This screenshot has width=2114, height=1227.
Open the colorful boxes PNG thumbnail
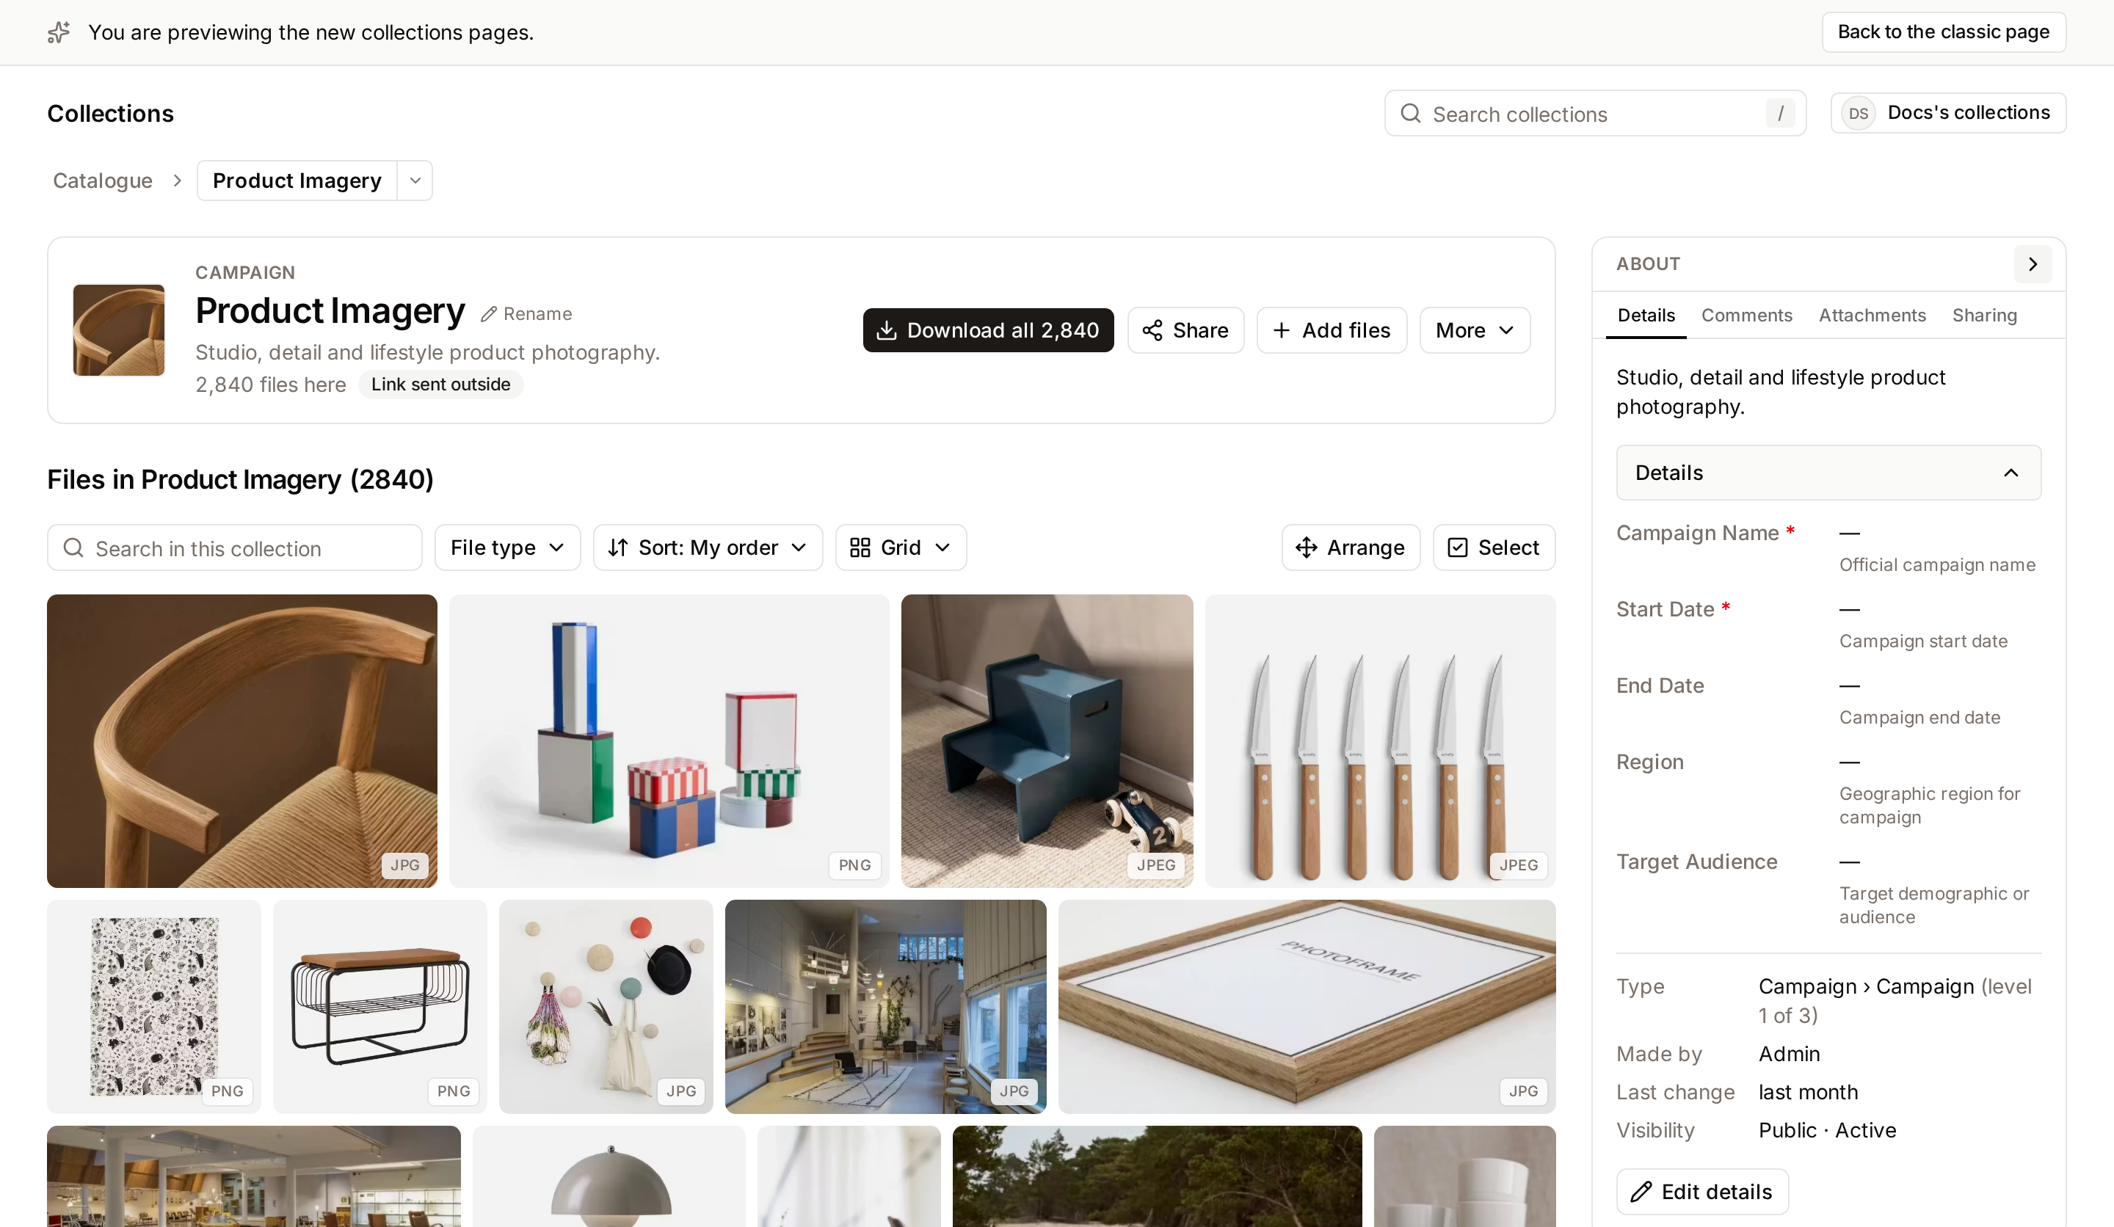[x=669, y=741]
